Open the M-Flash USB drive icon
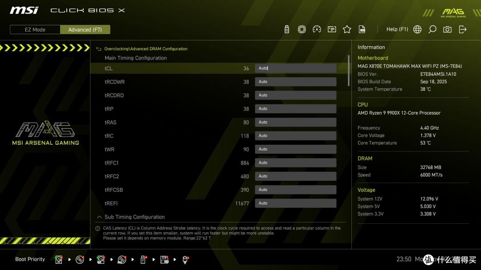Screen dimensions: 481x270 (287, 29)
